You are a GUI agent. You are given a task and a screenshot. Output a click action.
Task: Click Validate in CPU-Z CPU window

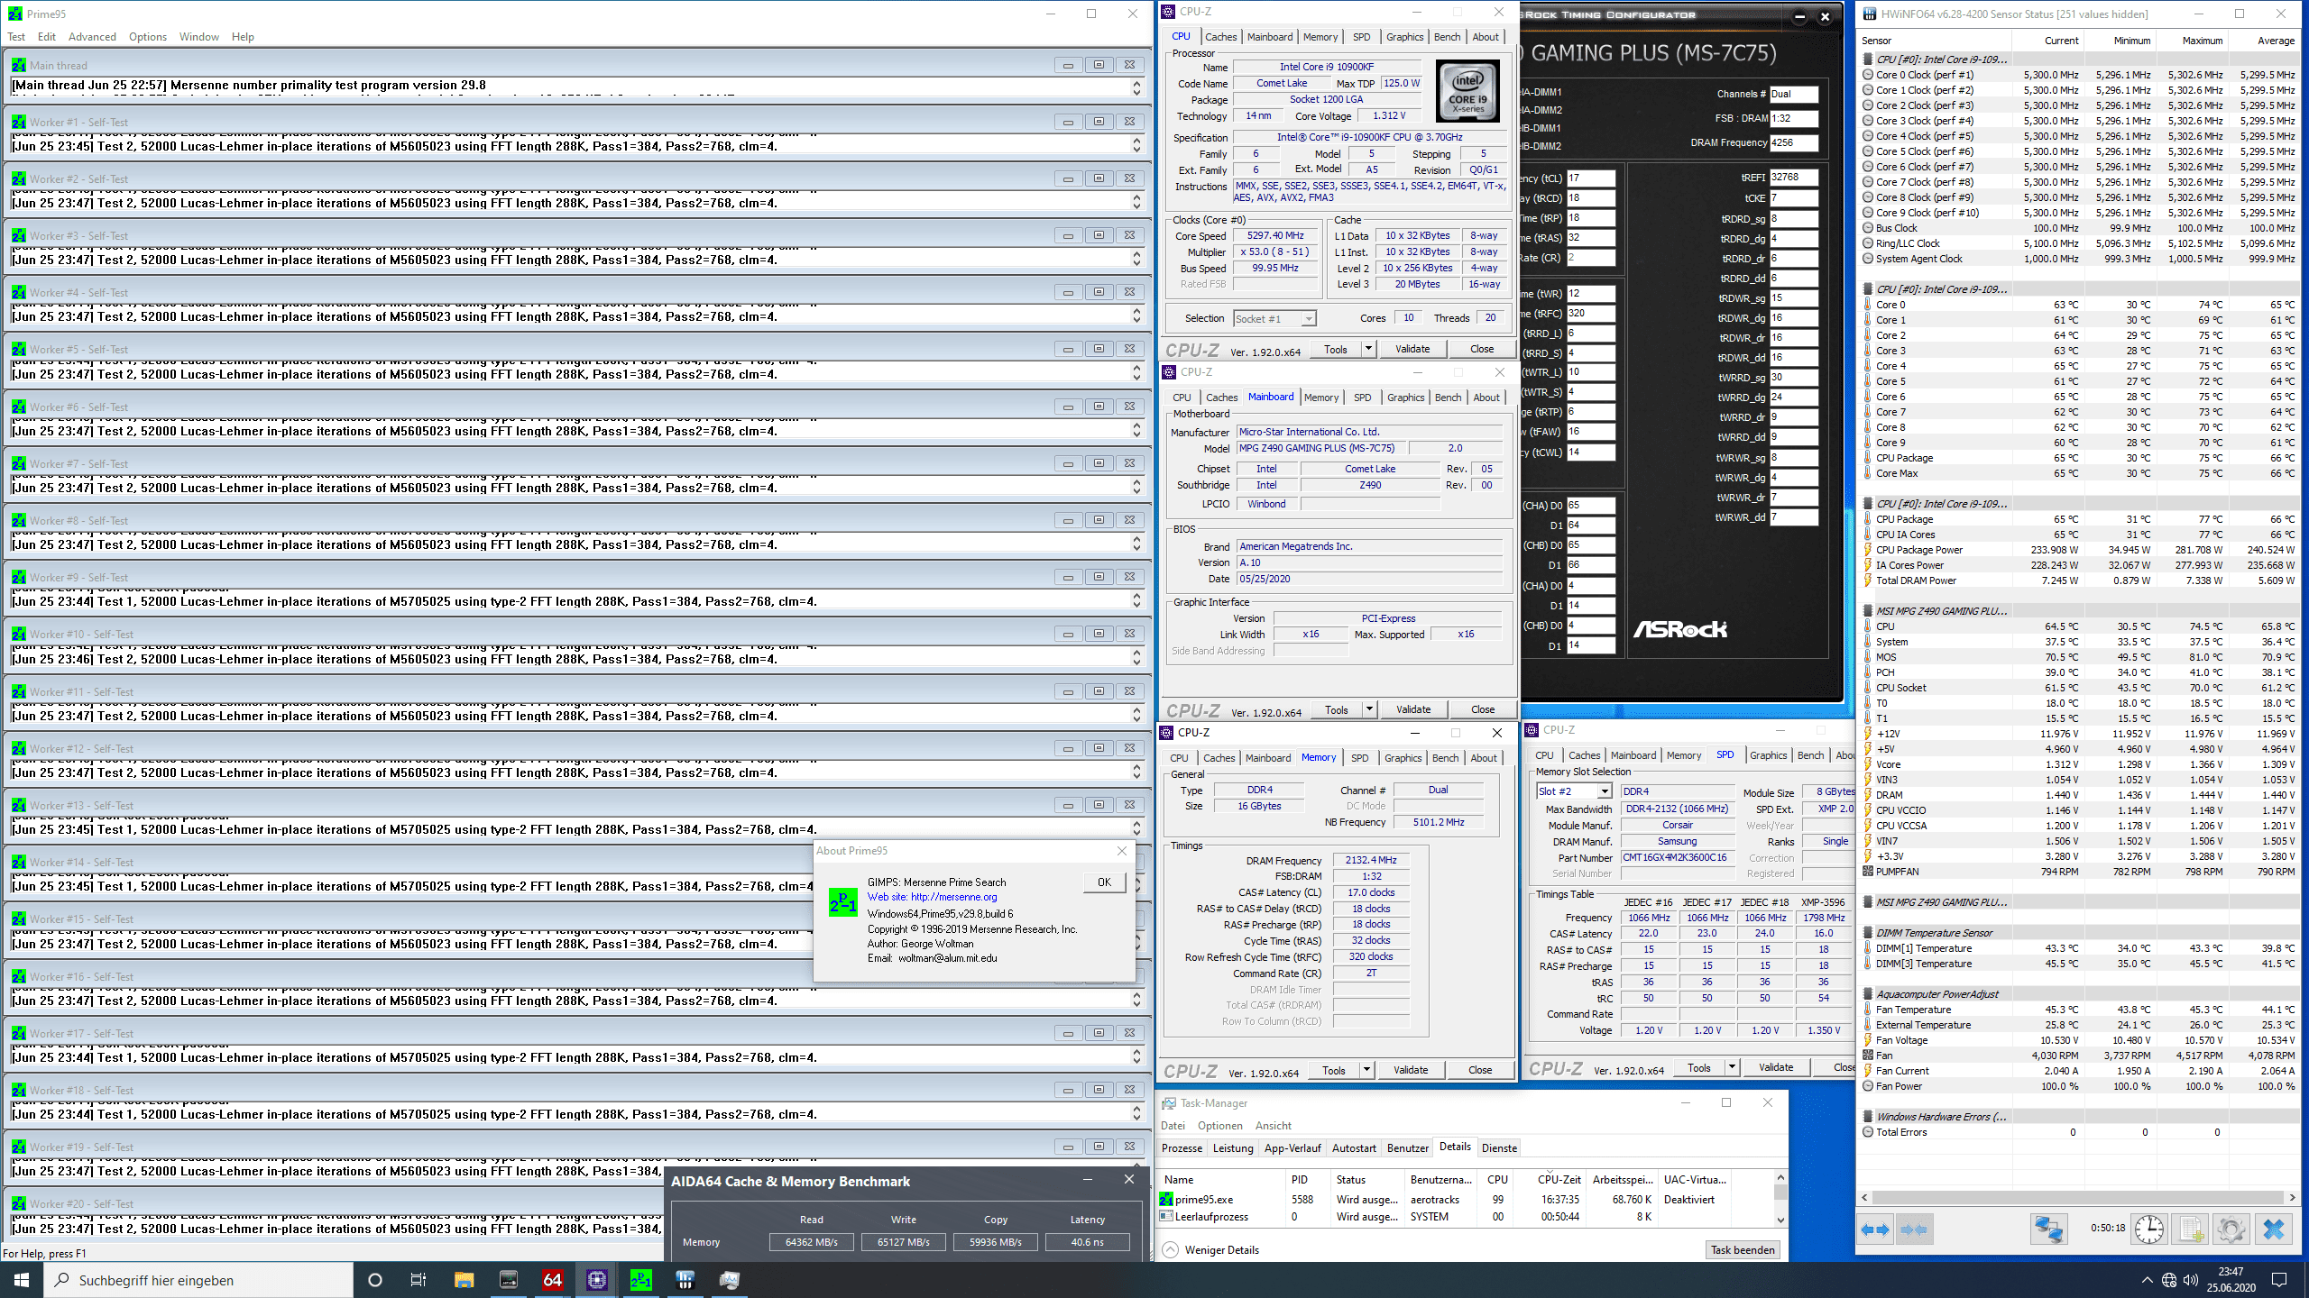(x=1412, y=349)
